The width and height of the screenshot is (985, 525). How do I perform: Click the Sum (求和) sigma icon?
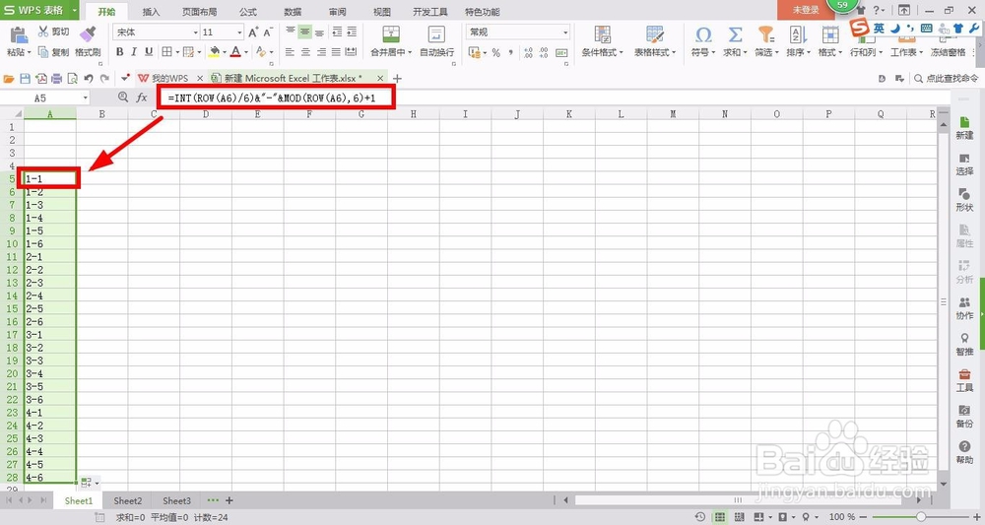point(735,33)
